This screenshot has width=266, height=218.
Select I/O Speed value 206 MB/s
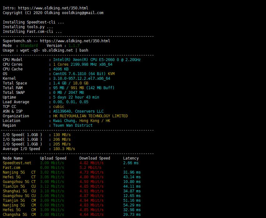coord(62,139)
